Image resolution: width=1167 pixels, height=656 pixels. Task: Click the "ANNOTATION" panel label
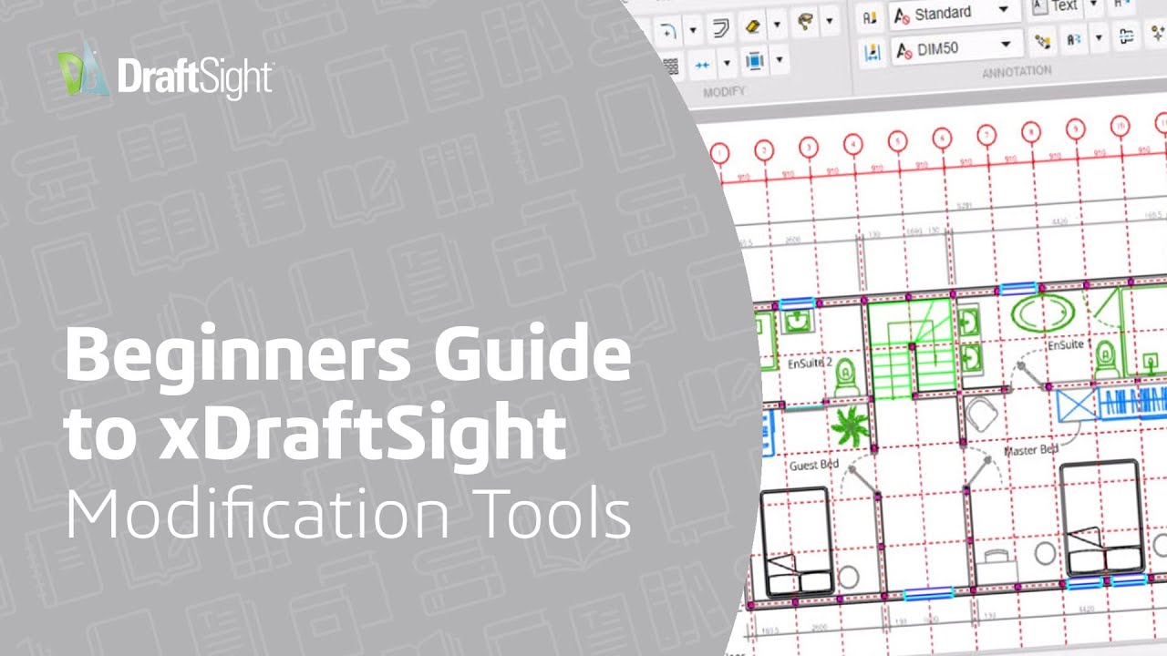[1017, 71]
